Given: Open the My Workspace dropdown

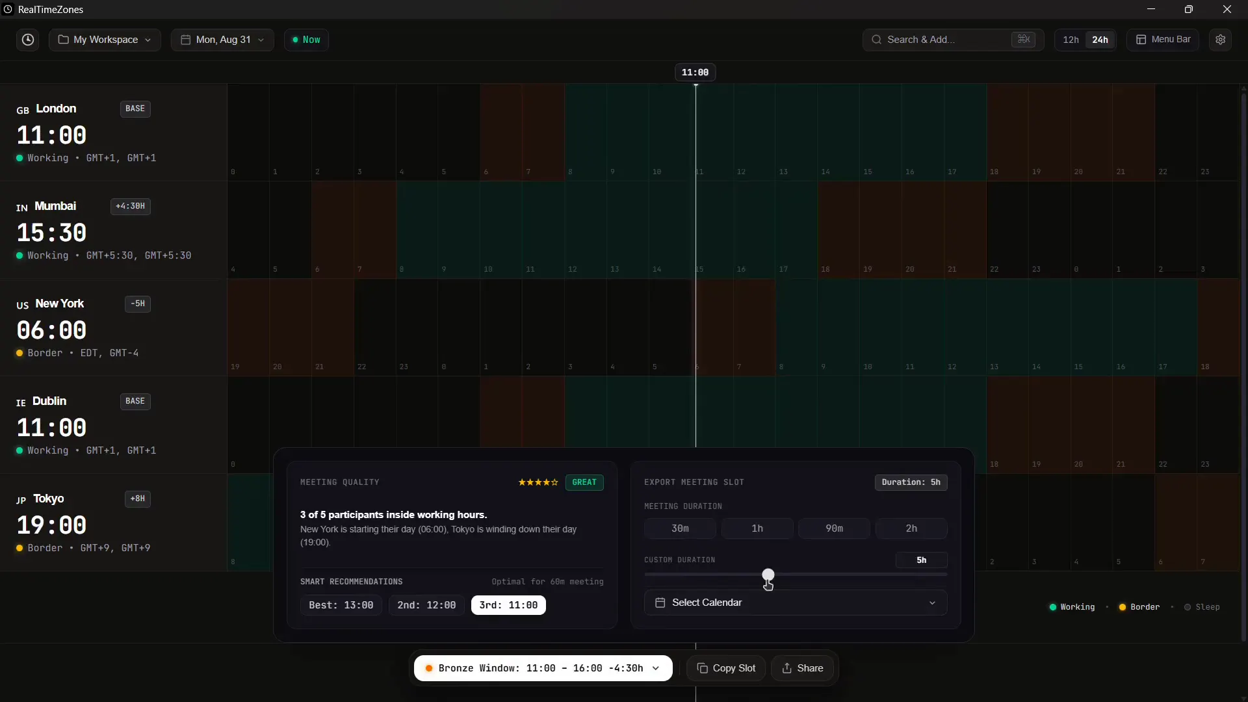Looking at the screenshot, I should (105, 40).
